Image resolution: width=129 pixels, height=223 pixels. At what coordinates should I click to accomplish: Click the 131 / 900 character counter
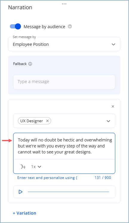pyautogui.click(x=103, y=178)
